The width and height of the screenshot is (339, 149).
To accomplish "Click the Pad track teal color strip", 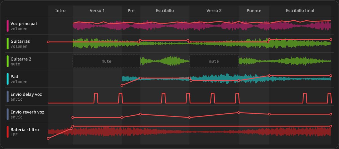I will coord(8,79).
